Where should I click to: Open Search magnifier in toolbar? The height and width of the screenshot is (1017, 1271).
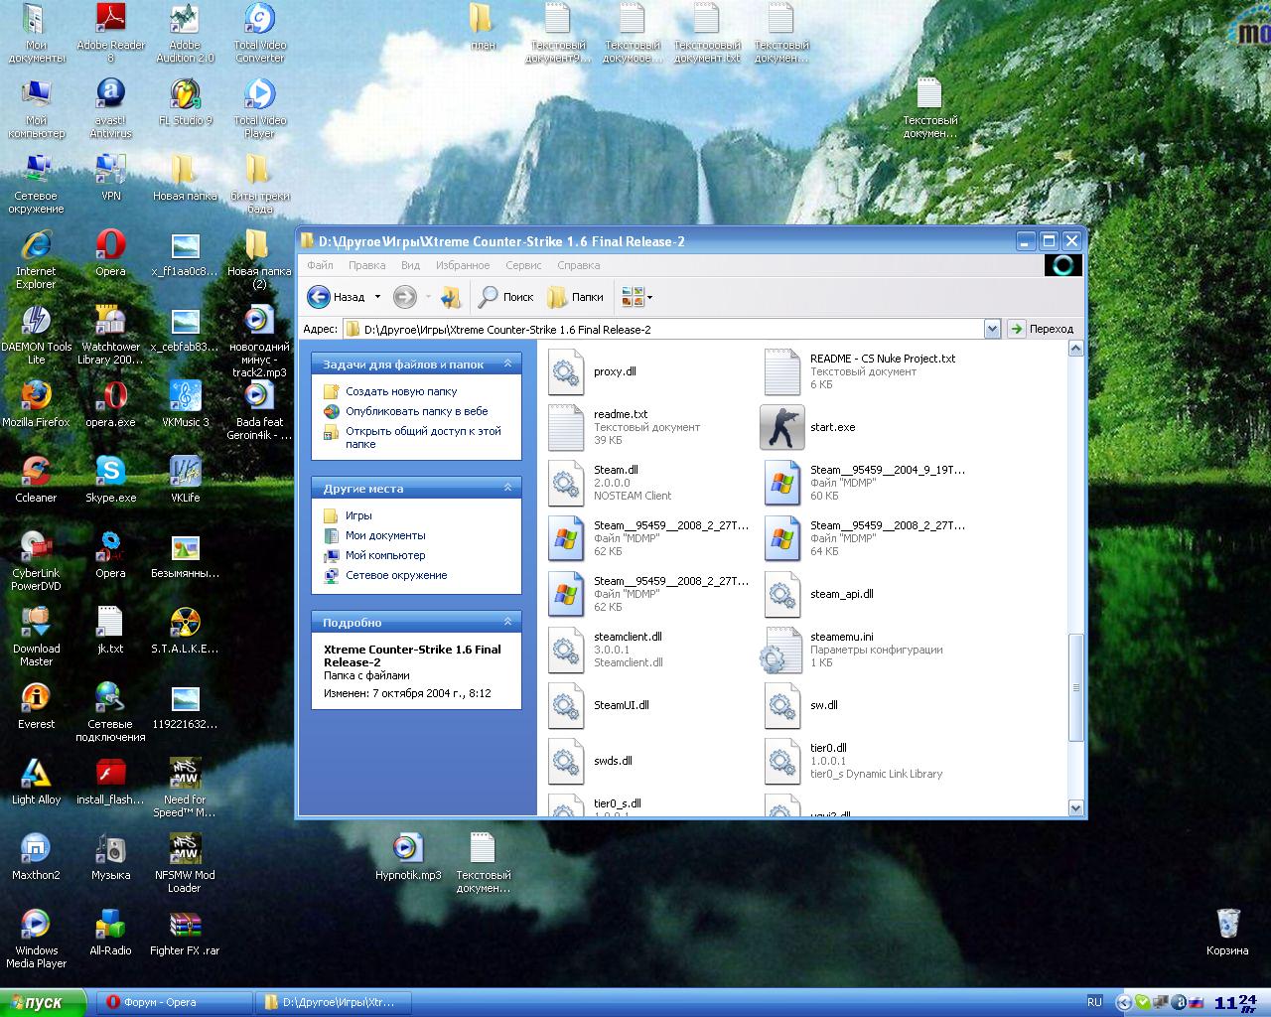(489, 297)
